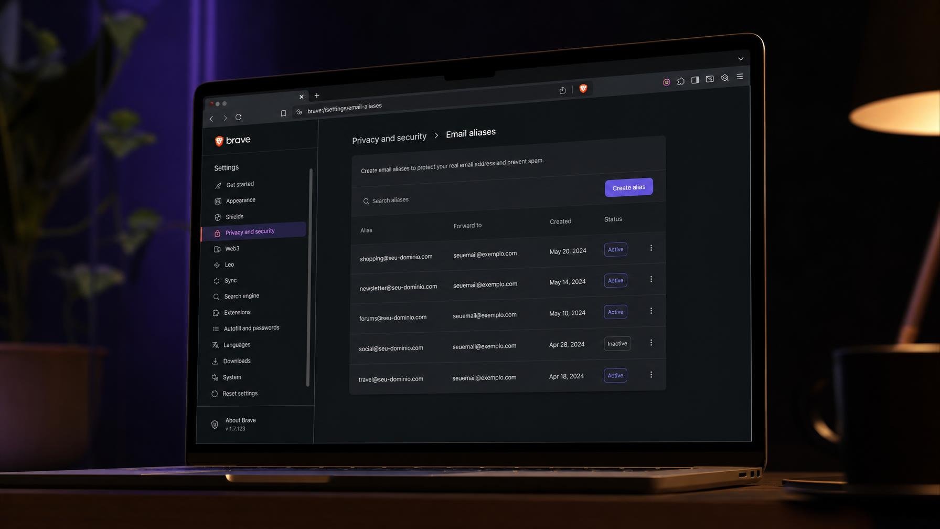Open a new tab with the plus button

(317, 96)
